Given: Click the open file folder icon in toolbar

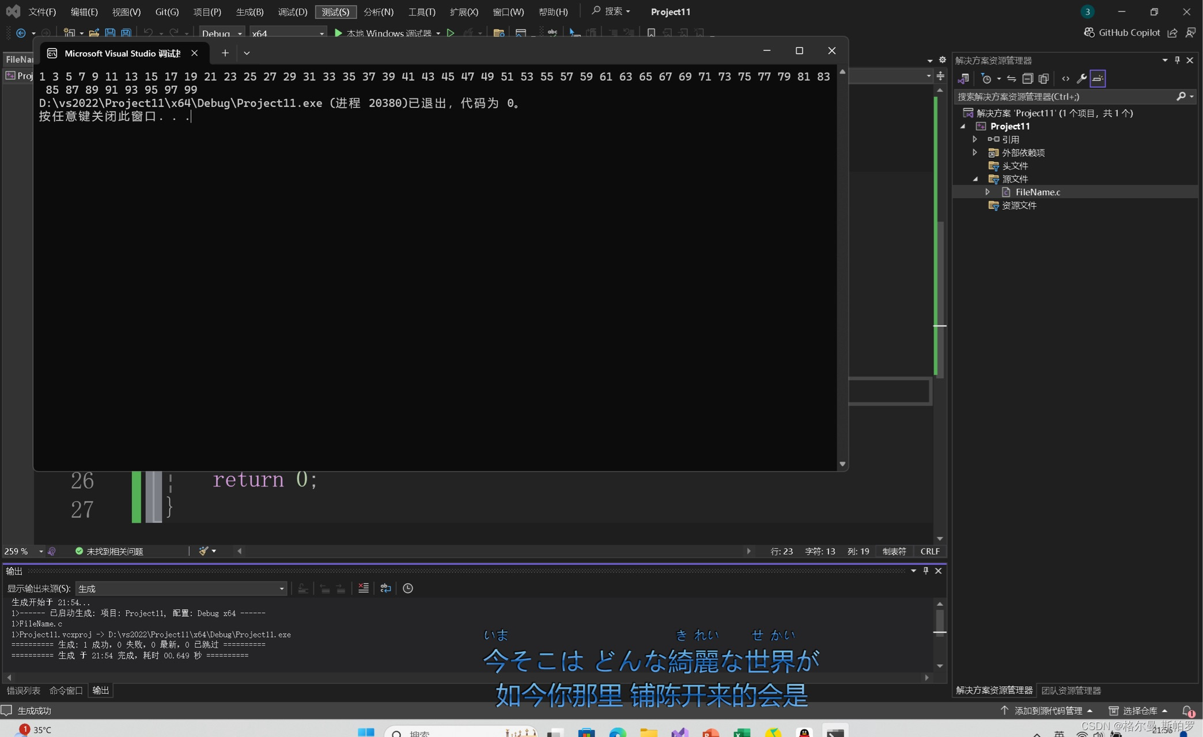Looking at the screenshot, I should (94, 33).
